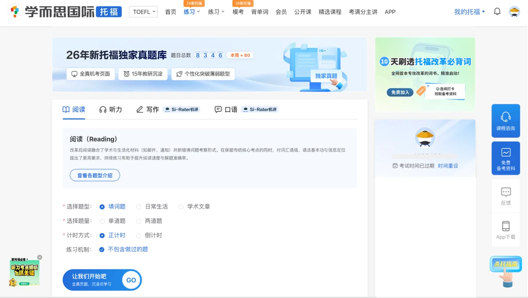Switch to the 阅读 tab
Viewport: 528px width, 298px height.
click(74, 109)
